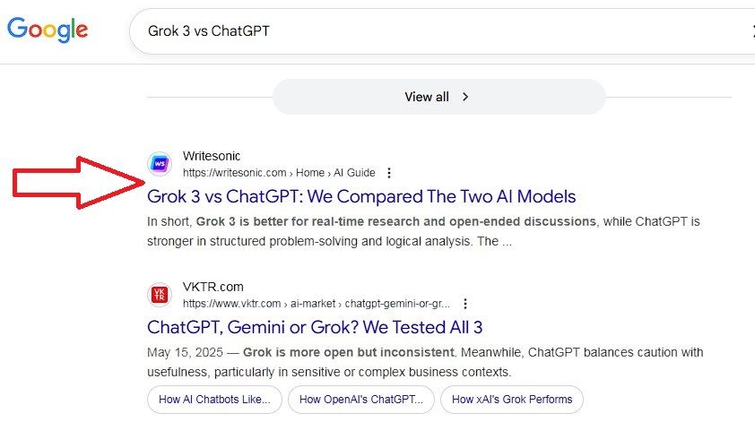Image resolution: width=755 pixels, height=422 pixels.
Task: Select the How AI Chatbots Like... chip
Action: pyautogui.click(x=214, y=400)
